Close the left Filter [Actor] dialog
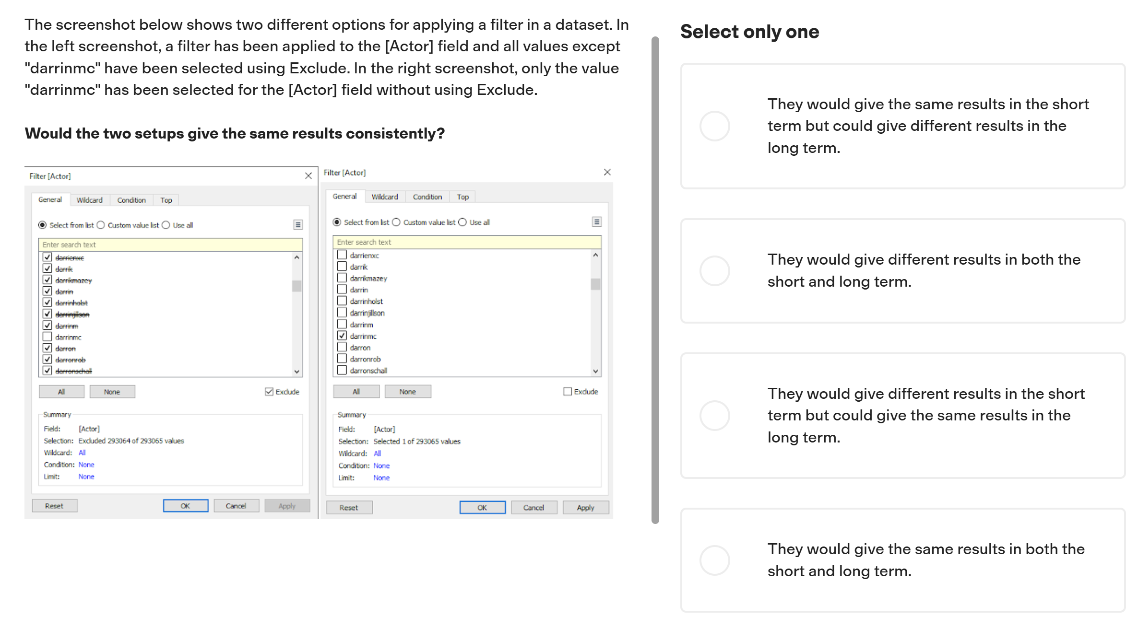 click(308, 176)
